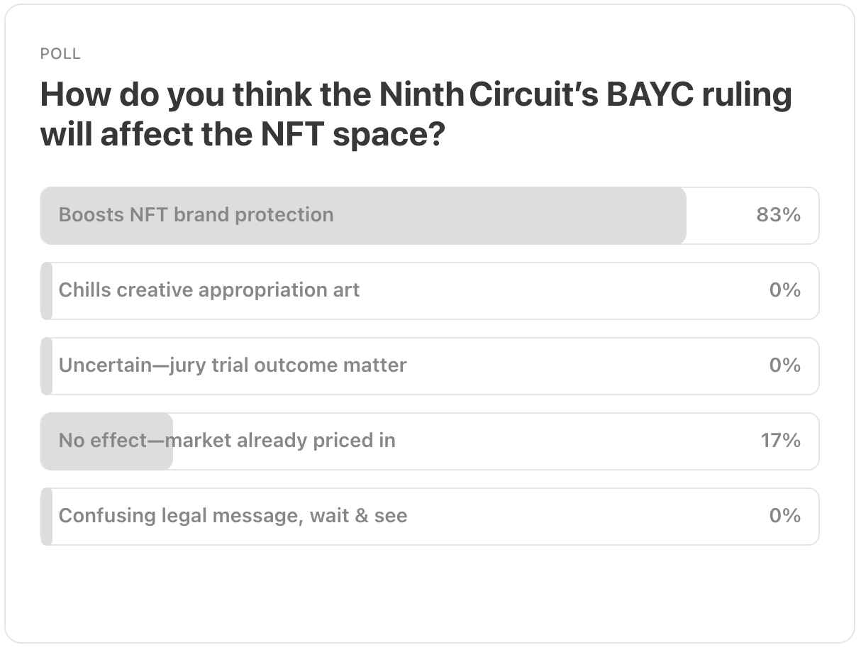Click the empty part of the 17% result bar
The height and width of the screenshot is (650, 861).
[567, 441]
